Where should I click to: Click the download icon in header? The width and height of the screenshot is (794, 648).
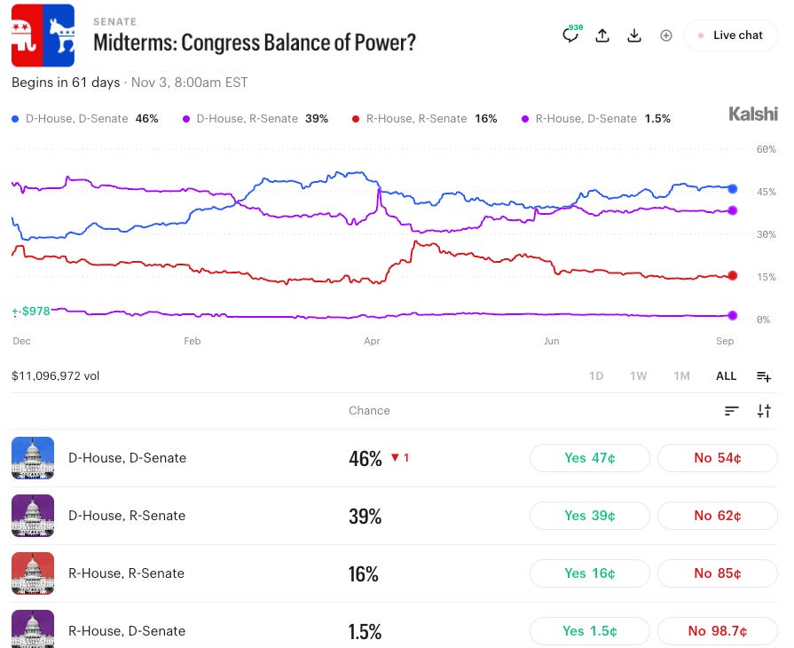click(634, 36)
